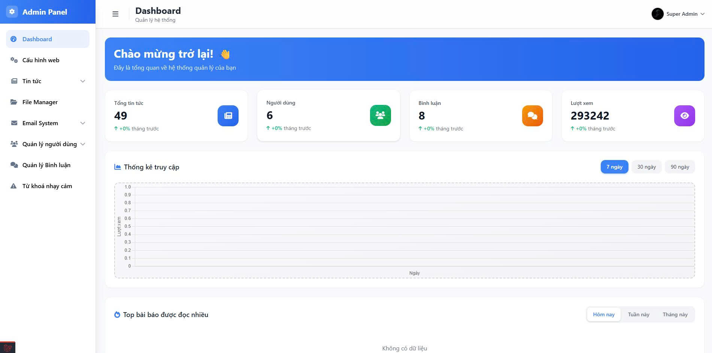
Task: Click the purple eye icon in Lượt xem card
Action: click(x=684, y=116)
